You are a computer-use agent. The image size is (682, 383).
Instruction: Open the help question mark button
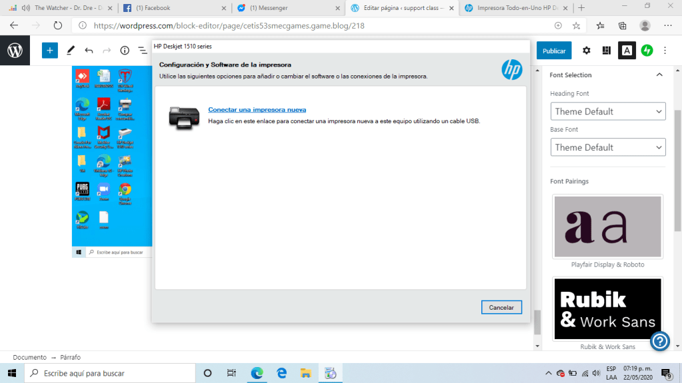pyautogui.click(x=660, y=341)
